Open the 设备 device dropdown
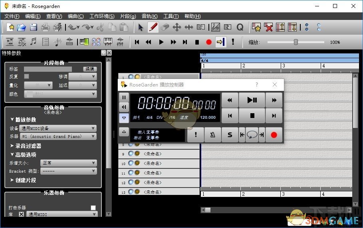The width and height of the screenshot is (363, 228). coord(58,128)
